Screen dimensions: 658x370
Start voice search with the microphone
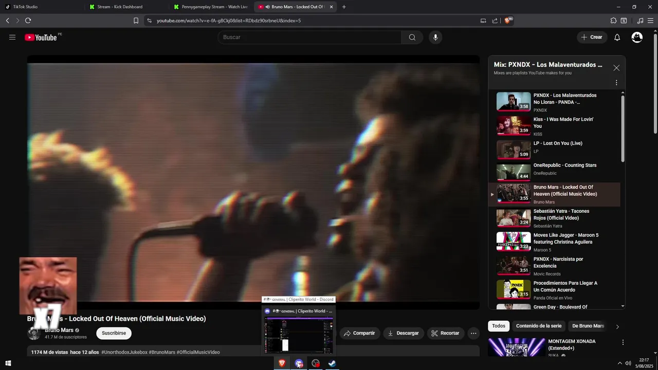435,37
